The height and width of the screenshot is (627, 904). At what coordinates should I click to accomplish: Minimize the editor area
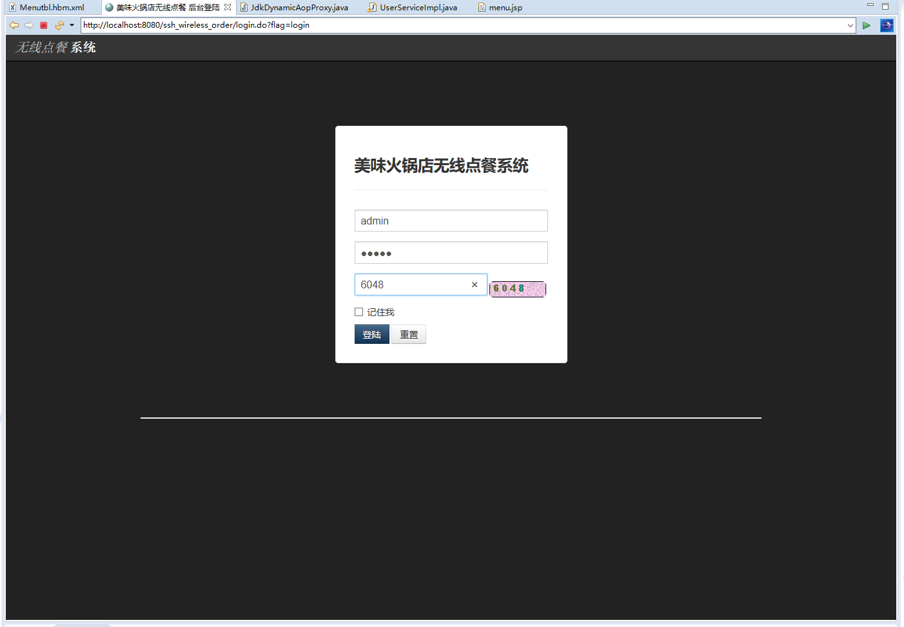(x=870, y=6)
